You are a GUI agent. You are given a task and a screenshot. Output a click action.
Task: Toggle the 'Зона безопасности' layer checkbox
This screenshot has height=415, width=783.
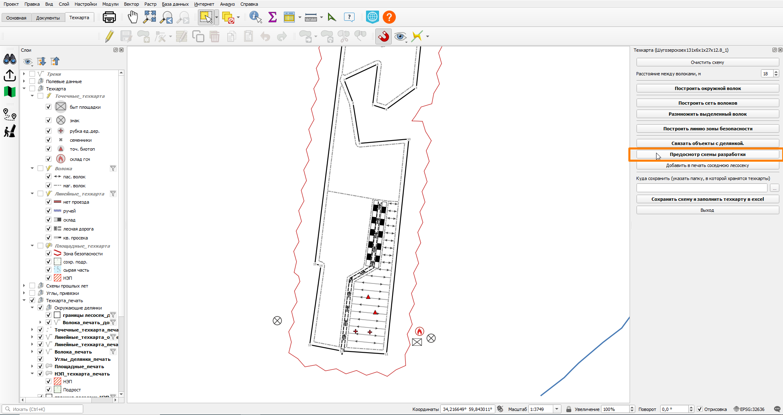tap(49, 253)
